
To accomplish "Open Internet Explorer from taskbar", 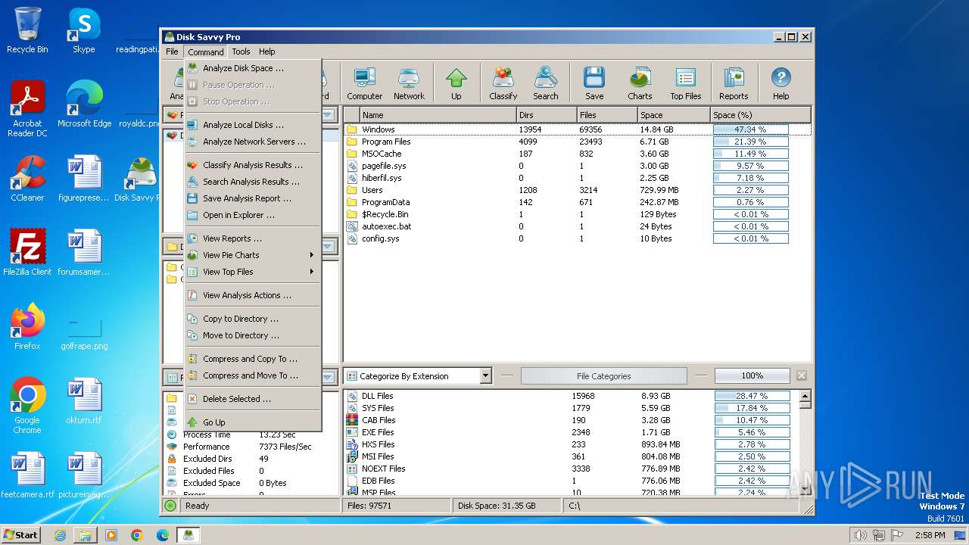I will click(60, 535).
